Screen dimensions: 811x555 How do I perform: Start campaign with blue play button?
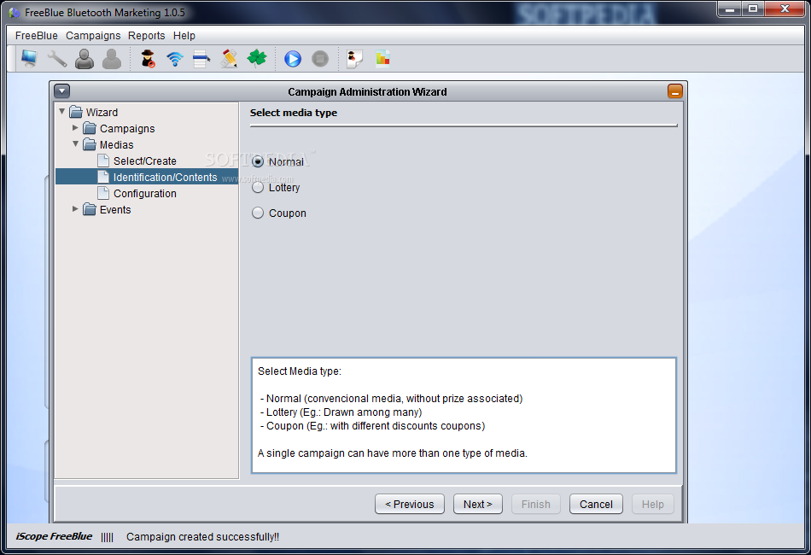pos(293,58)
